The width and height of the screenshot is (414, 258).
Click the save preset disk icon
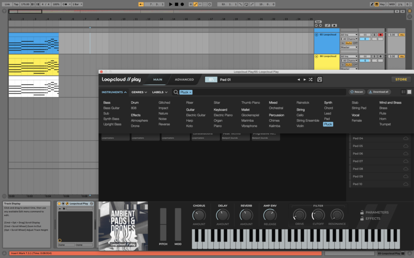[x=320, y=79]
